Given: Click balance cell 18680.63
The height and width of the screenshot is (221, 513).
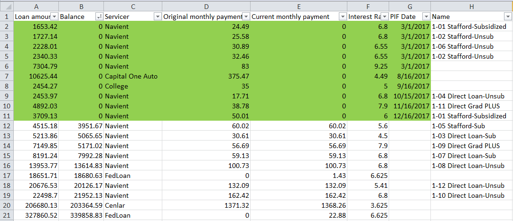Looking at the screenshot, I should 81,176.
